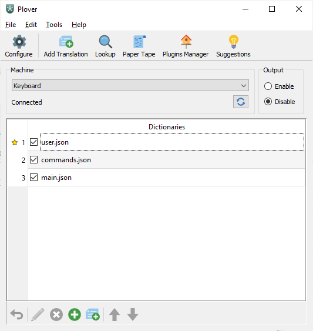
Task: Uncheck the commands.json dictionary
Action: [33, 160]
